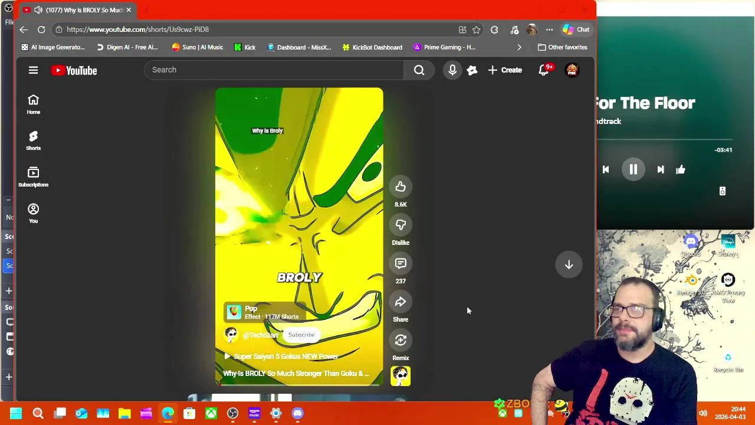
Task: Click the short title Why is BROLY So Much Stronger
Action: [296, 373]
